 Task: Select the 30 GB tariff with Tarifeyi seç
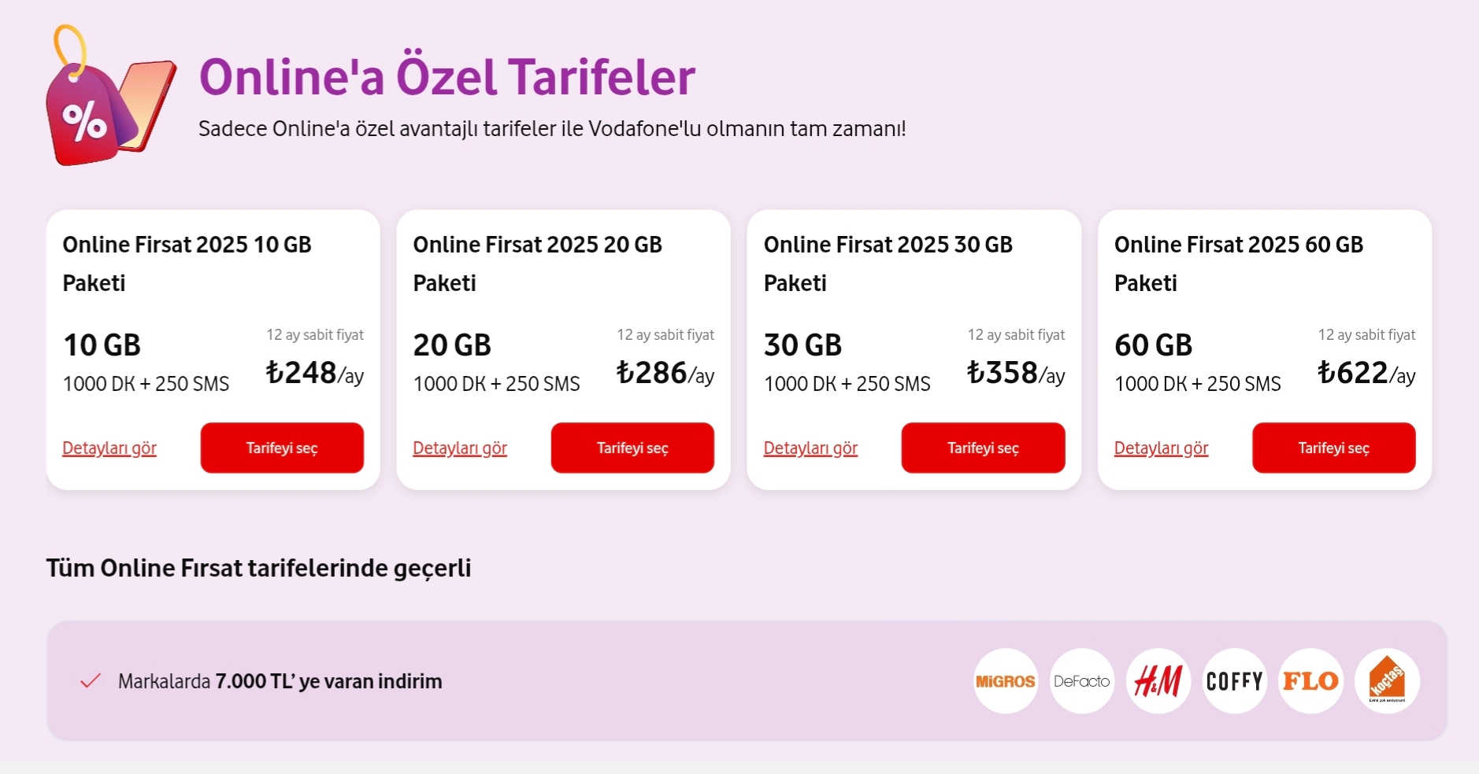(x=983, y=448)
